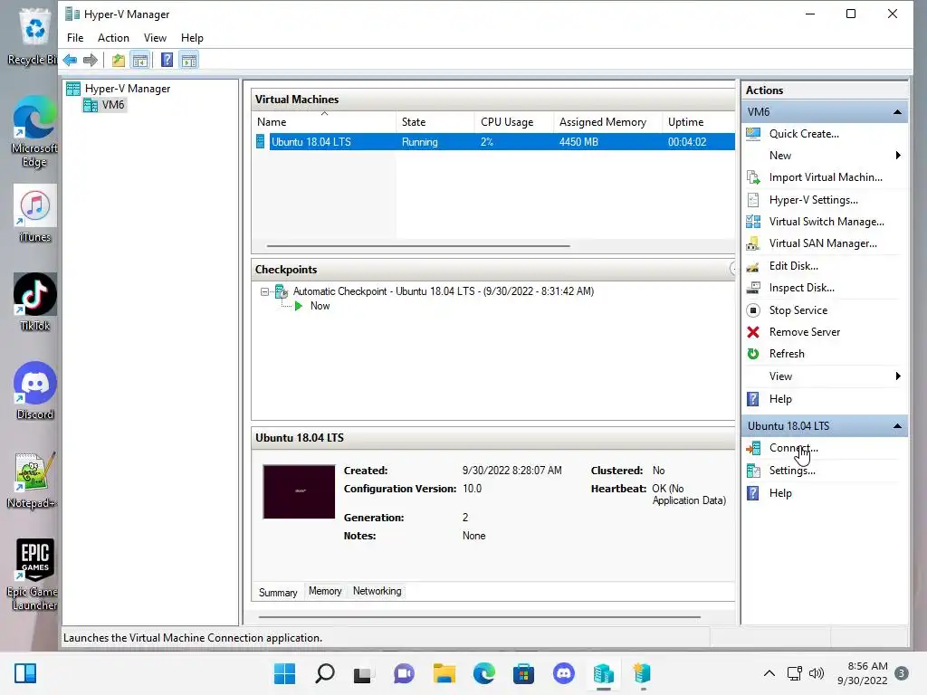Viewport: 927px width, 695px height.
Task: Sort by the State column header
Action: [x=435, y=122]
